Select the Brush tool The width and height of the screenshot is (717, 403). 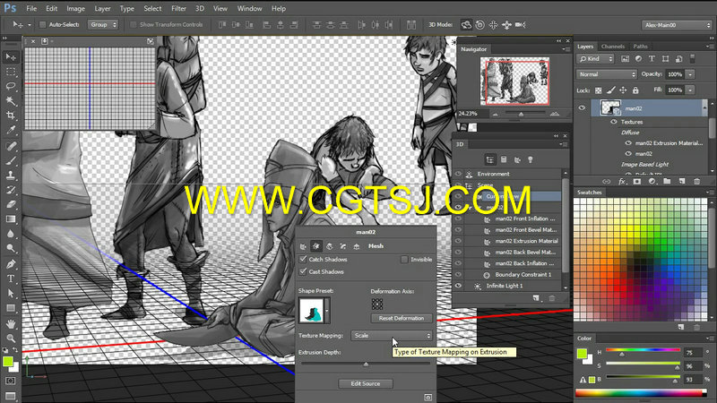[x=11, y=161]
